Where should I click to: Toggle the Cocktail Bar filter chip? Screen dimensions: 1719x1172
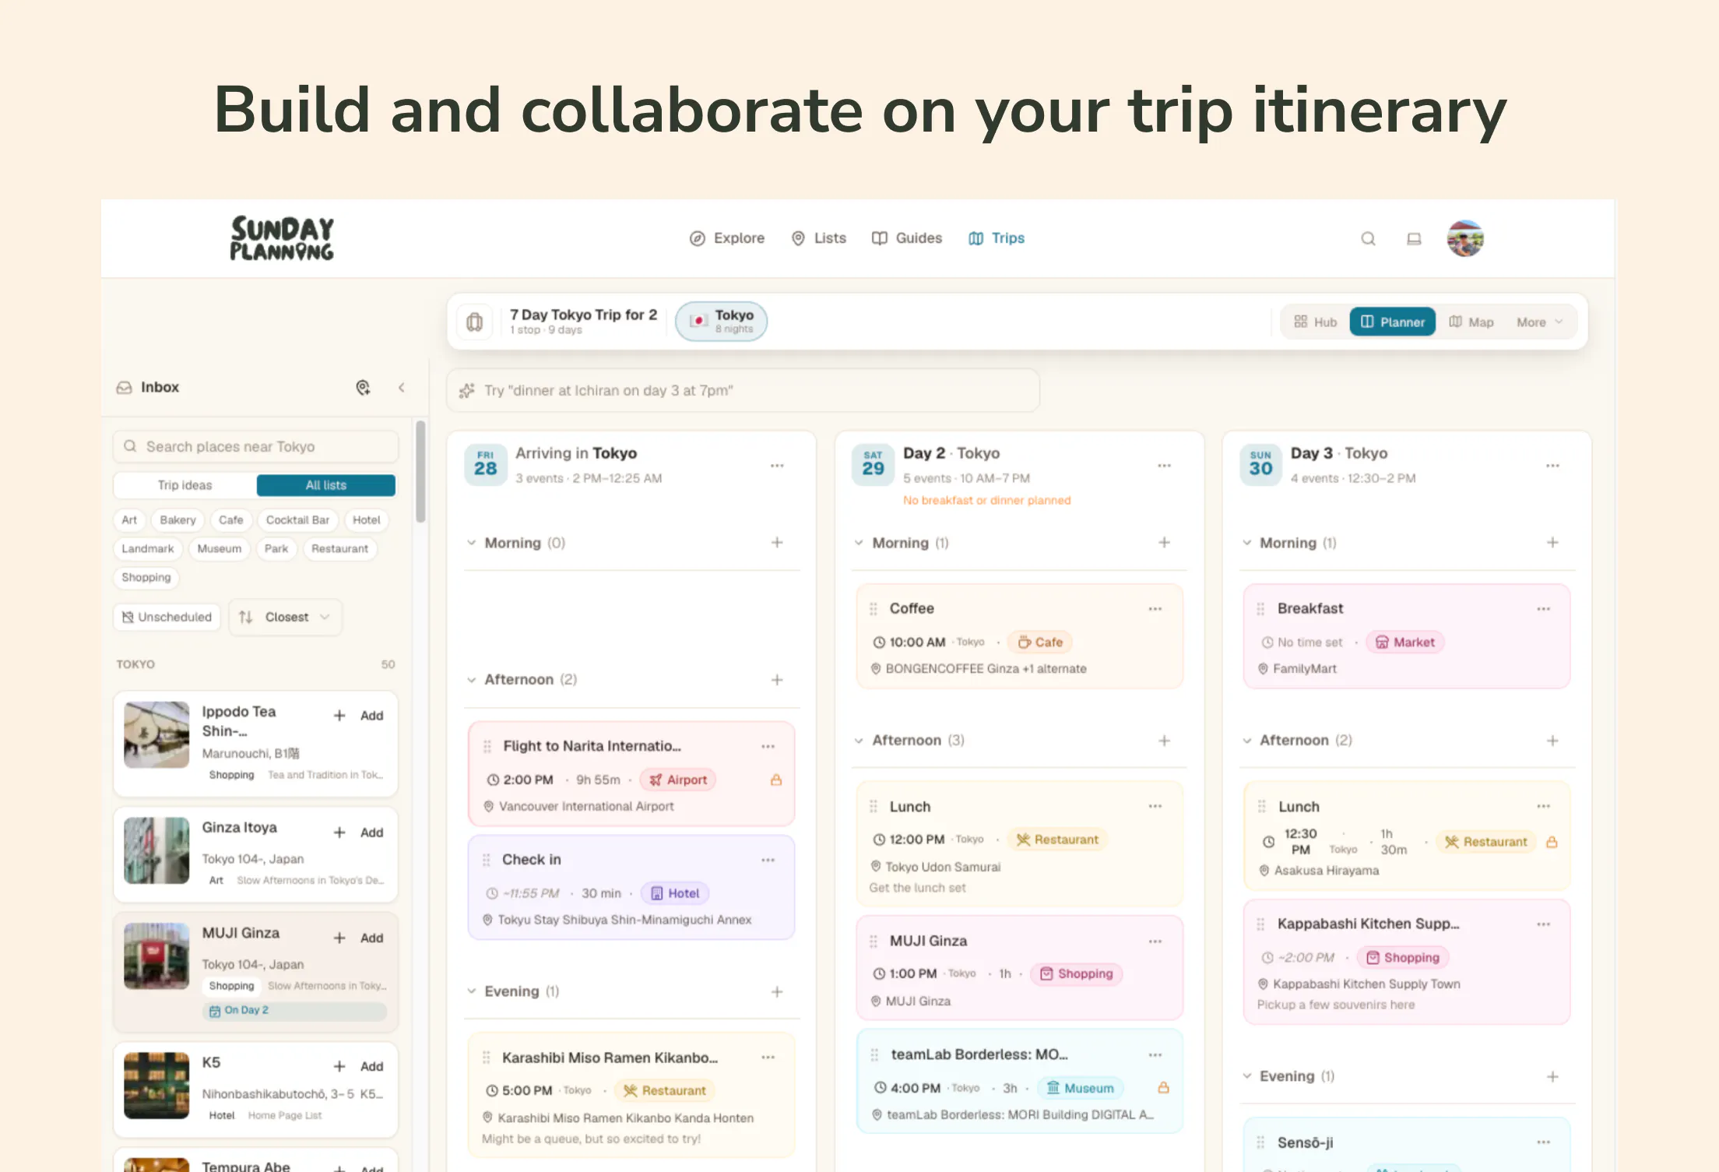pyautogui.click(x=297, y=520)
